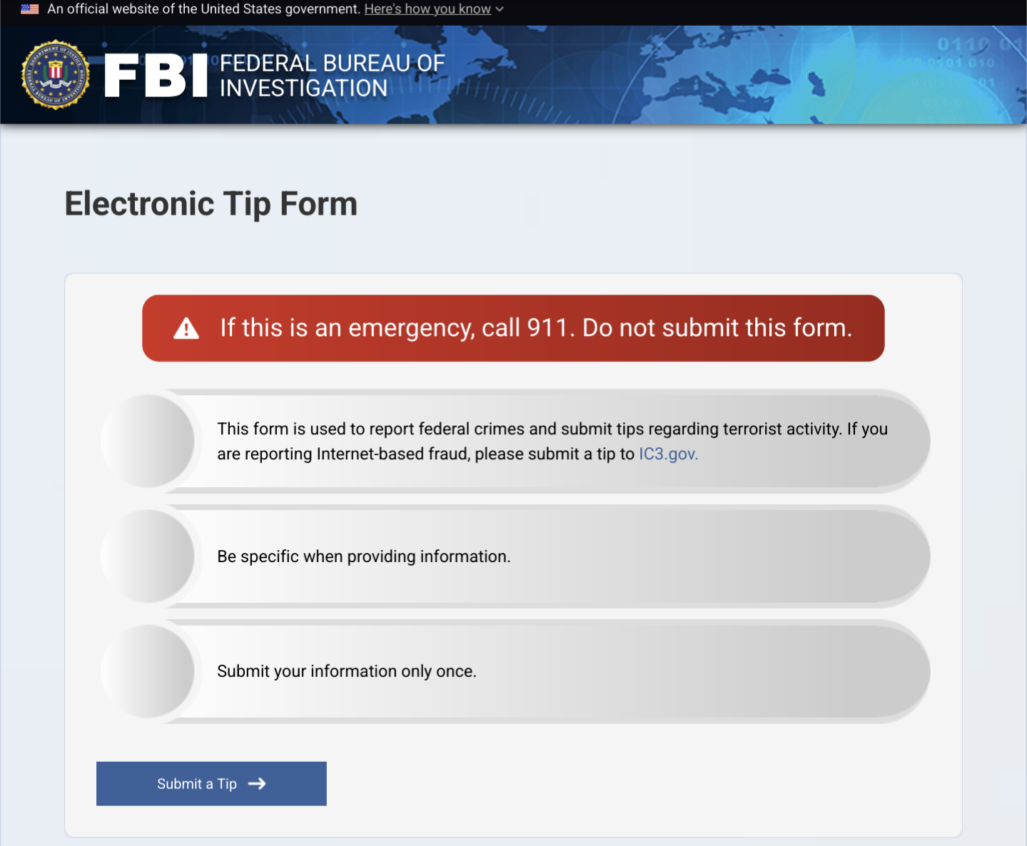Click the text about reporting federal crimes

pyautogui.click(x=552, y=441)
